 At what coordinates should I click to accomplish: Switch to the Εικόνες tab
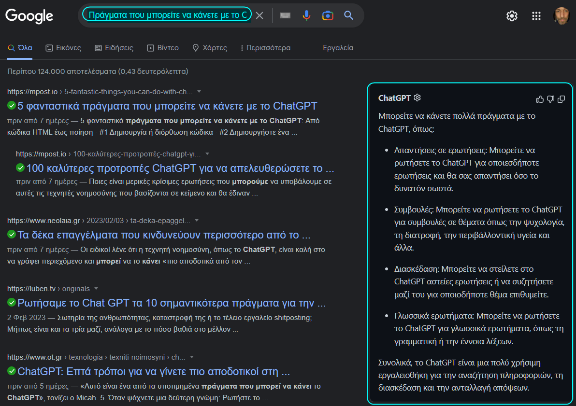point(63,48)
